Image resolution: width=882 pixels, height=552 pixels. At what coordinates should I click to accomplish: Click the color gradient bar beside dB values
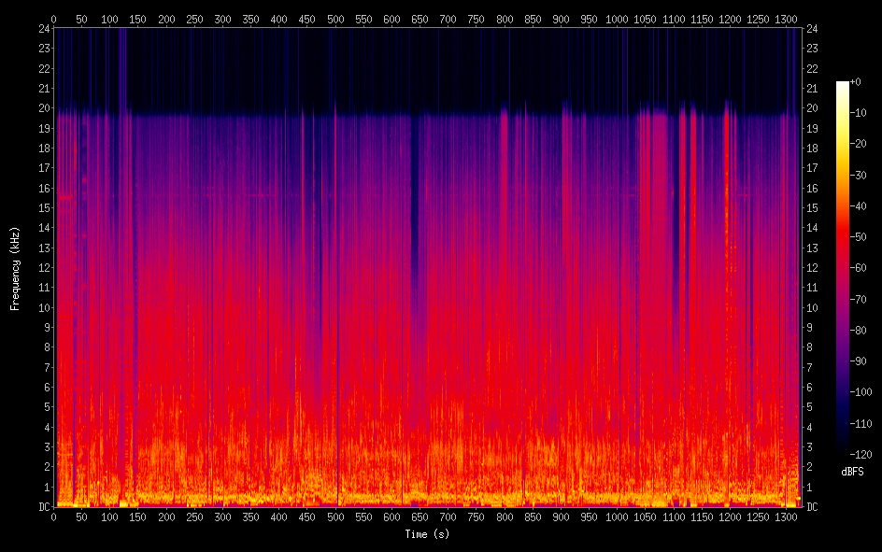pos(843,267)
